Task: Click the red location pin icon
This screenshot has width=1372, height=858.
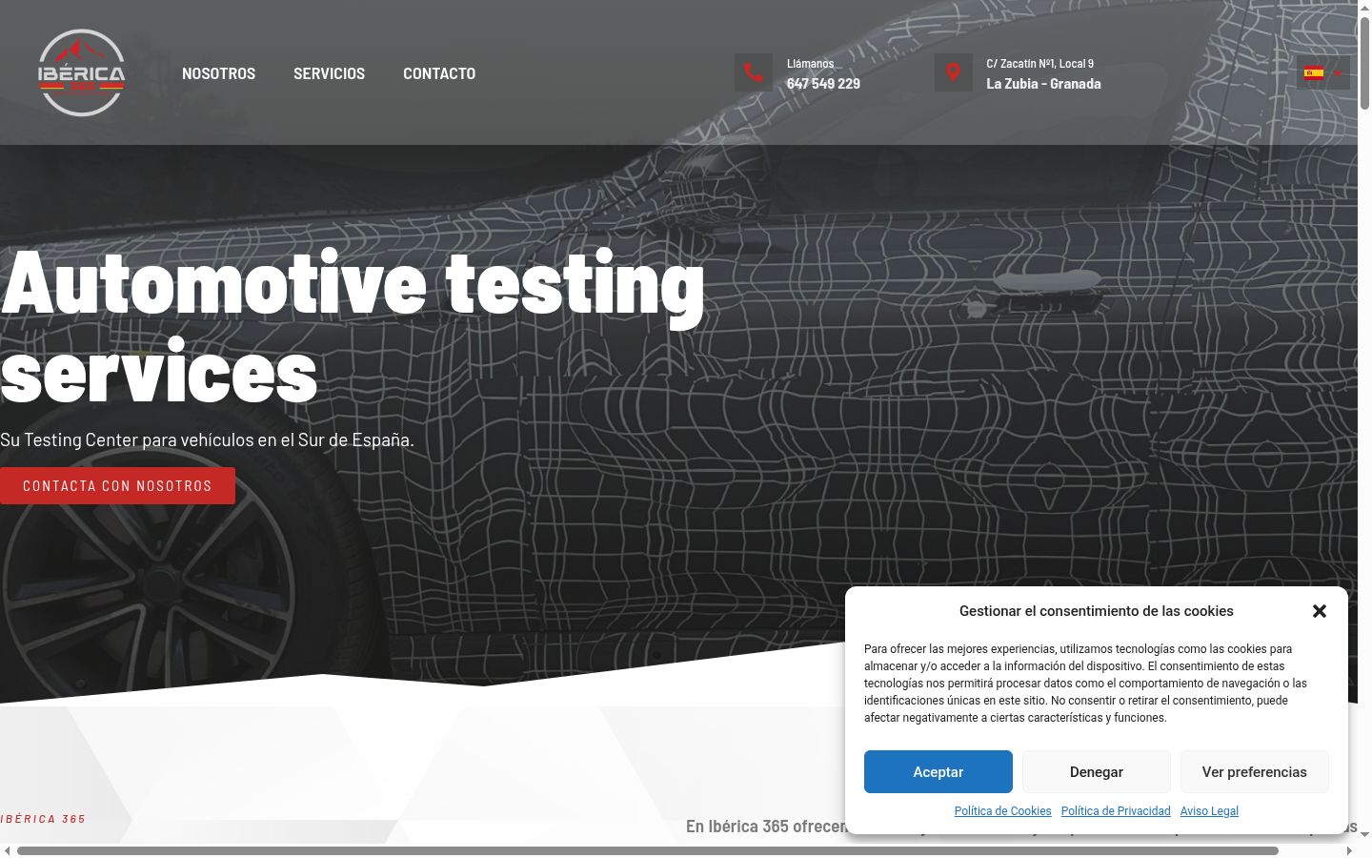Action: 953,72
